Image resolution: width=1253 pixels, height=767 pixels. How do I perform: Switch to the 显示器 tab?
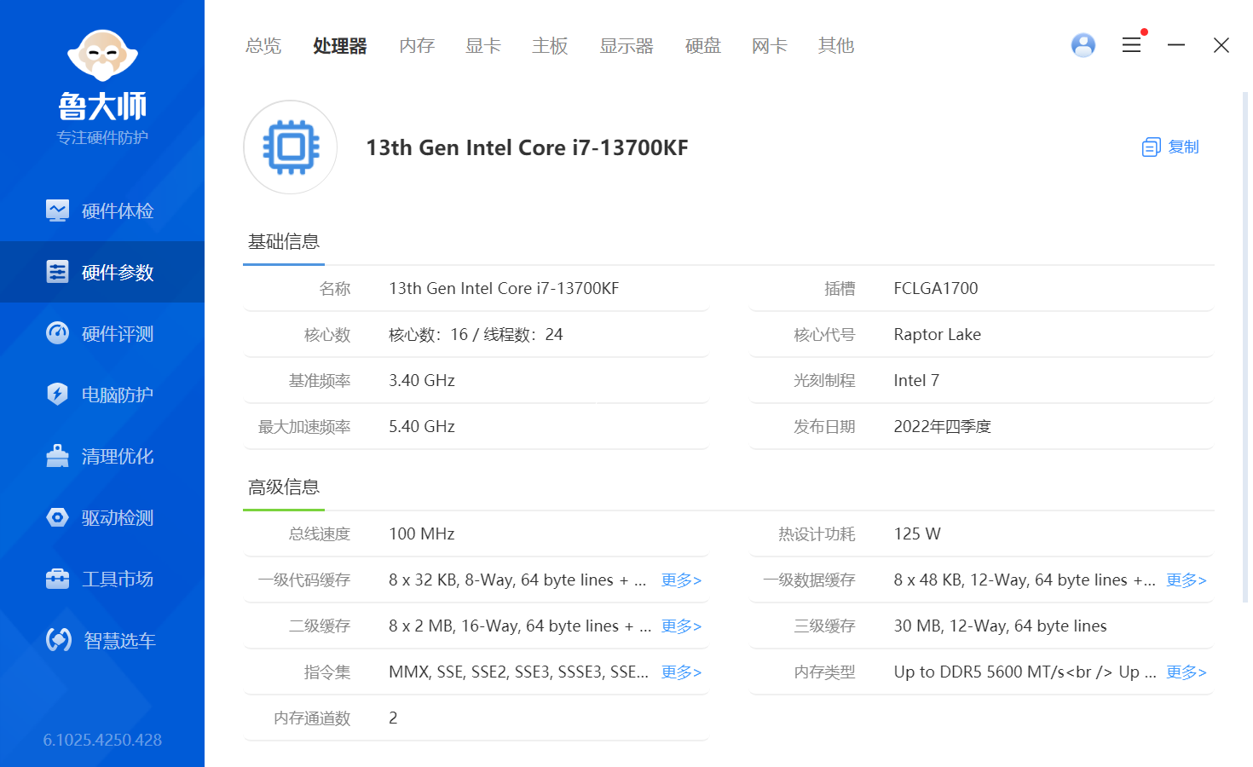click(x=626, y=45)
